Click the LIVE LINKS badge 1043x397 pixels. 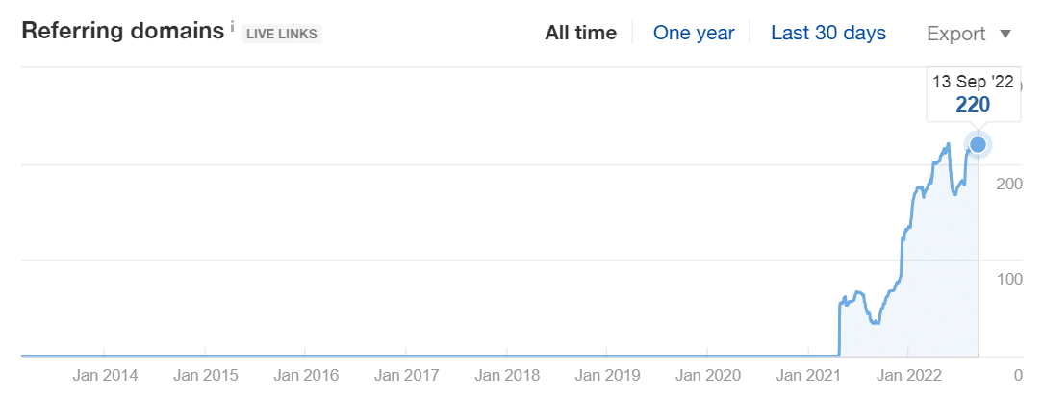point(282,34)
